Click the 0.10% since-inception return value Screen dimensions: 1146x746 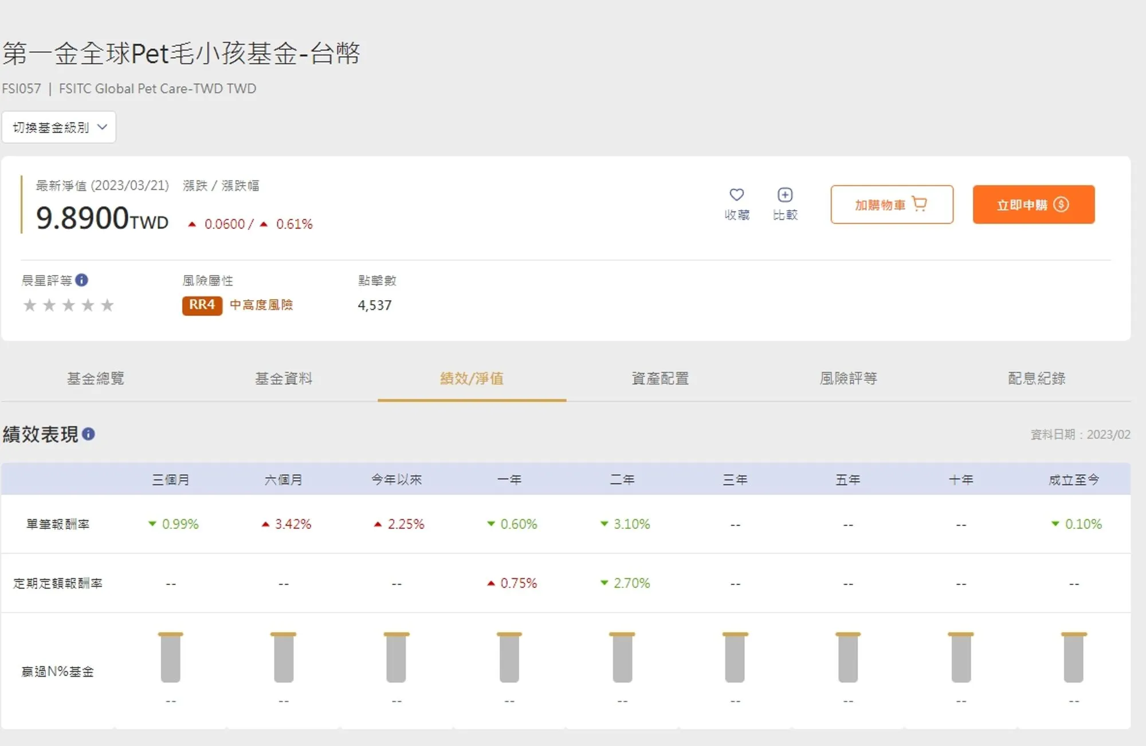point(1083,524)
